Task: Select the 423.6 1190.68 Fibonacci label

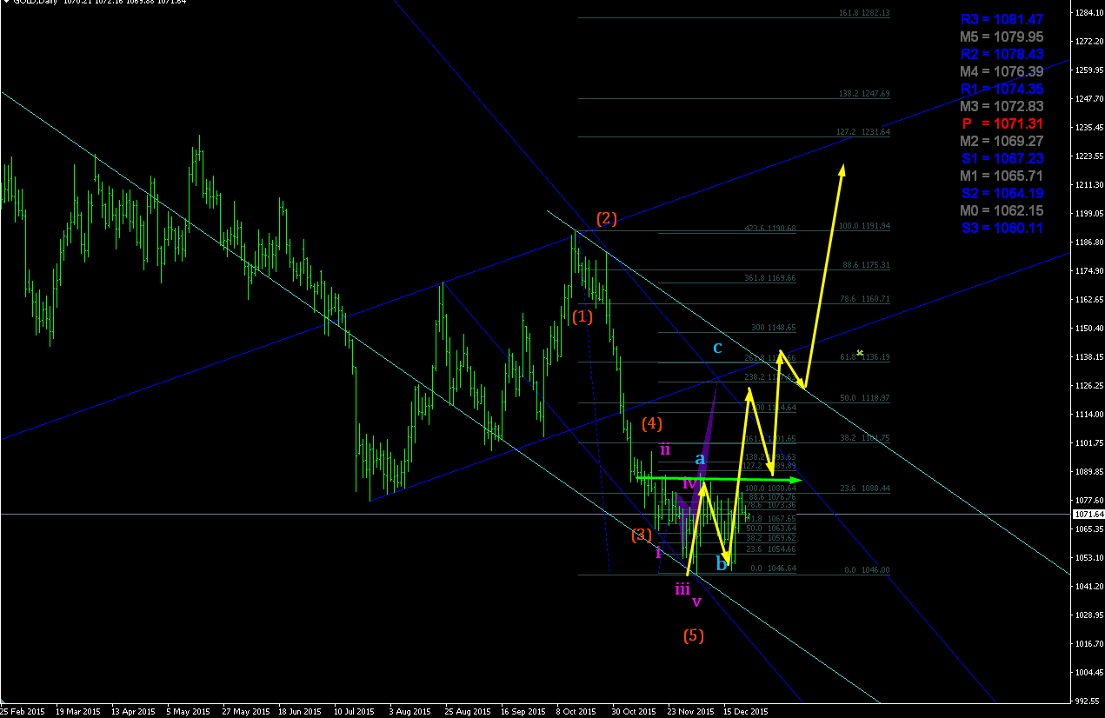Action: pyautogui.click(x=770, y=229)
